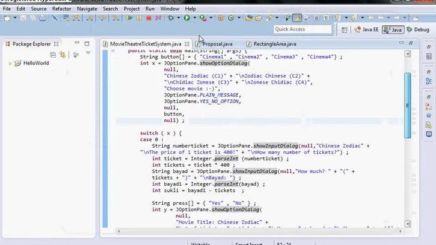
Task: Open Package Explorer View Menu triangle
Action: (88, 53)
